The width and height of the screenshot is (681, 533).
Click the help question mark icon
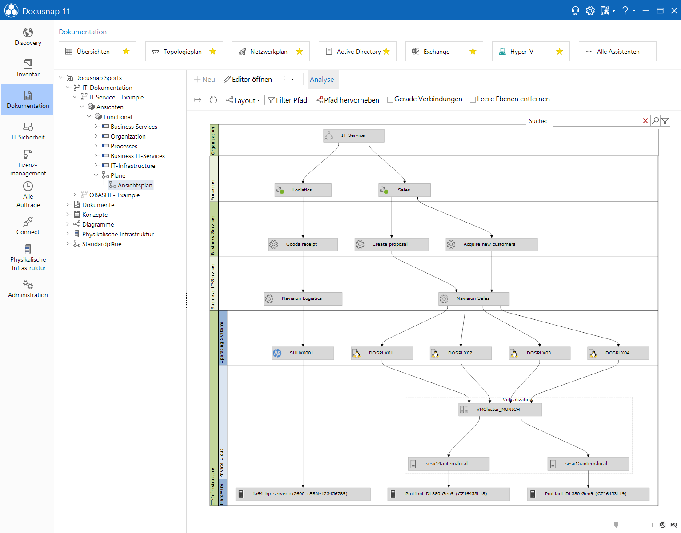click(625, 11)
